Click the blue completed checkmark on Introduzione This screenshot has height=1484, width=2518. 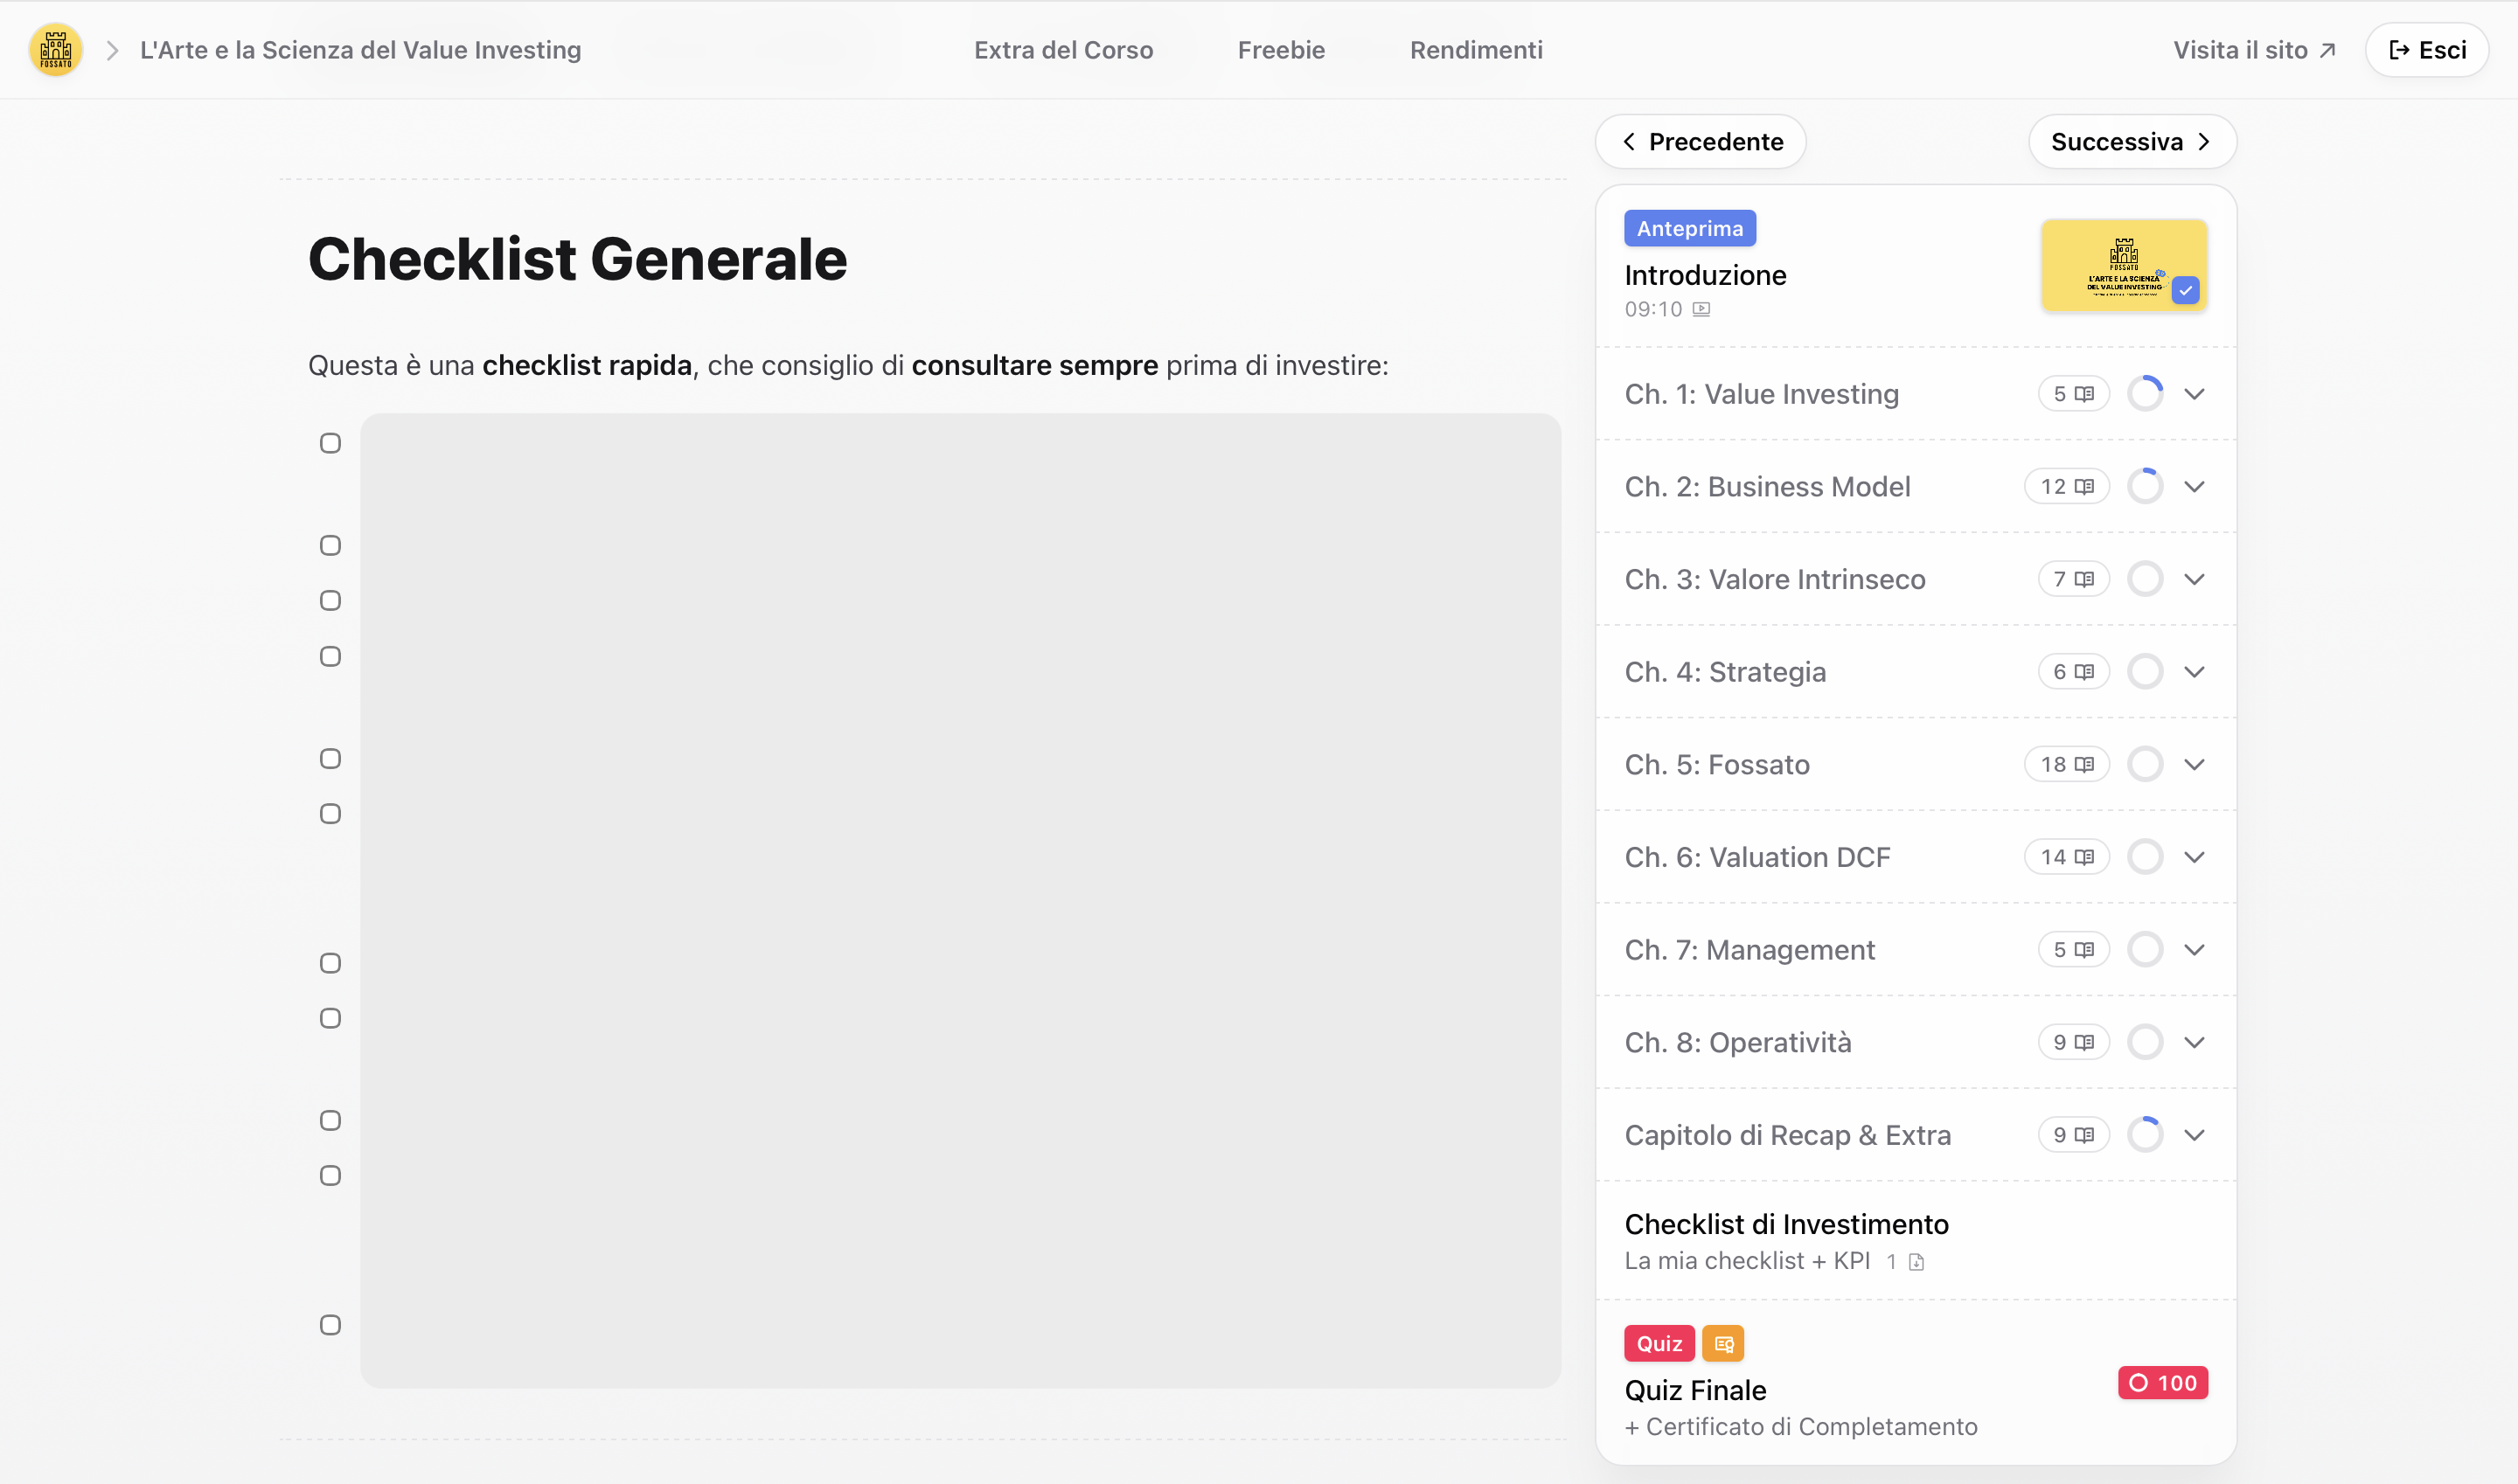click(2186, 290)
